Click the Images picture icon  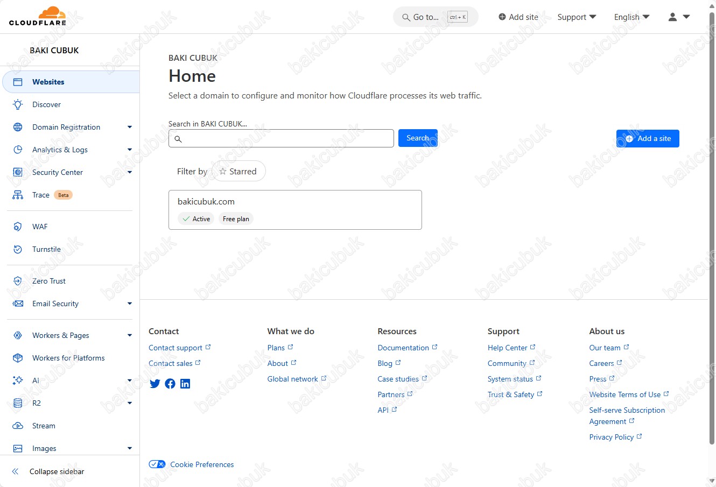tap(18, 448)
